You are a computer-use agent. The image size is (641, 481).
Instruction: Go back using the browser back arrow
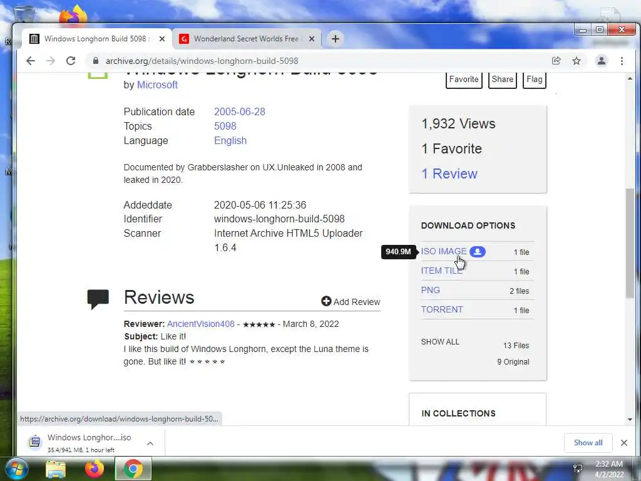pos(31,61)
